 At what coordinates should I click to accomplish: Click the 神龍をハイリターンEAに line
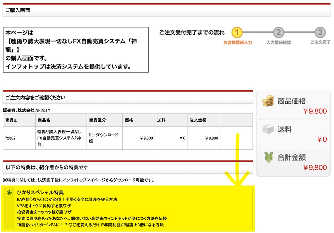tap(90, 225)
